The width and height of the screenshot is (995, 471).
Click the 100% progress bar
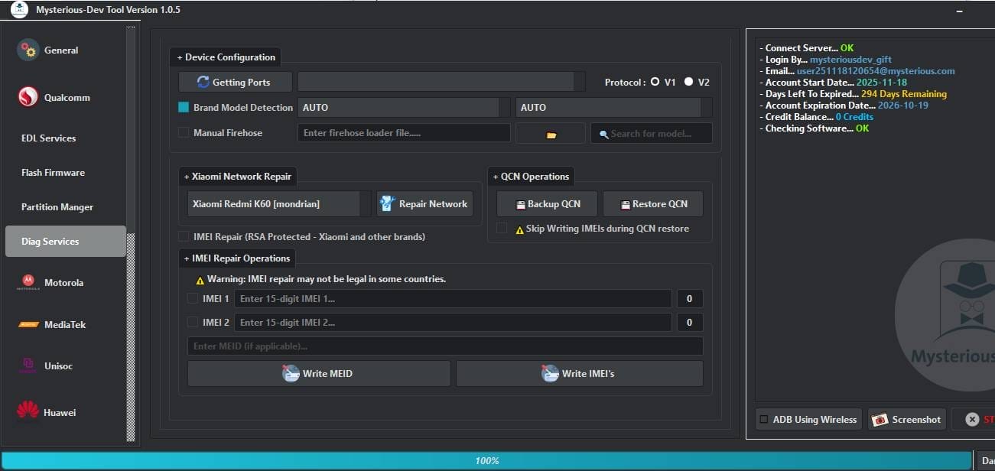click(x=487, y=460)
